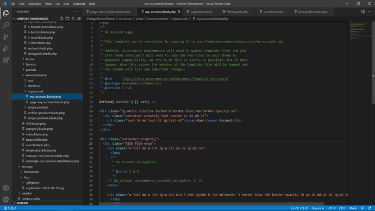Open the Edit menu
Image resolution: width=375 pixels, height=211 pixels.
tap(22, 4)
